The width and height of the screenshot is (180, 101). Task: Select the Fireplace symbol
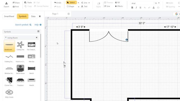tap(20, 82)
